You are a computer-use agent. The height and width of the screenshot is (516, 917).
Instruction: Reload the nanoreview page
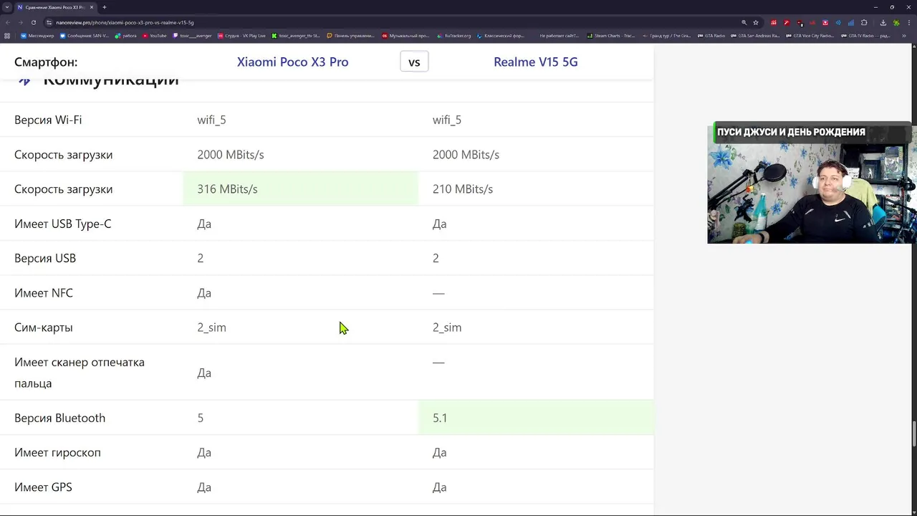tap(33, 22)
